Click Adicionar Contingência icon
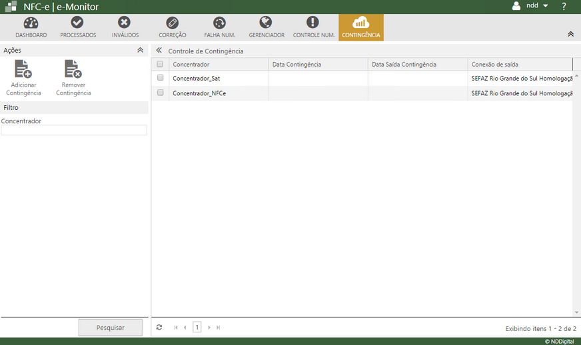This screenshot has width=581, height=345. tap(24, 69)
